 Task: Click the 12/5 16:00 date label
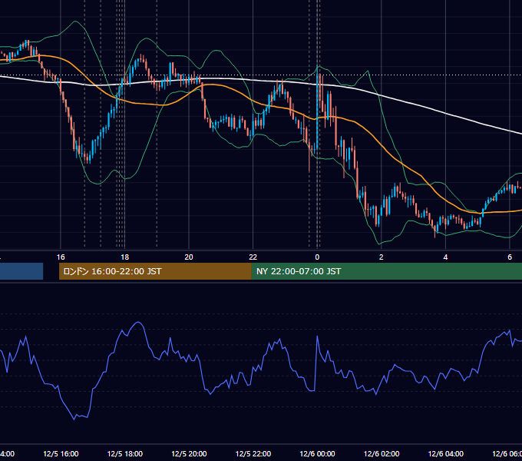click(61, 454)
